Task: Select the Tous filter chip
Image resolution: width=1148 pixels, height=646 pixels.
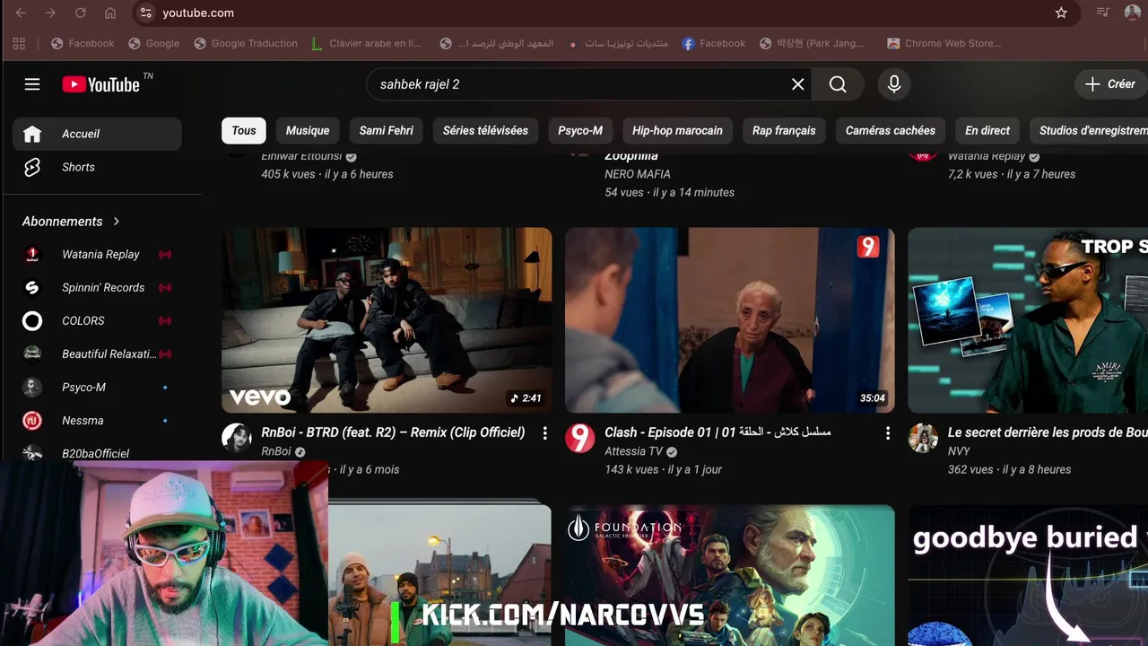Action: coord(244,130)
